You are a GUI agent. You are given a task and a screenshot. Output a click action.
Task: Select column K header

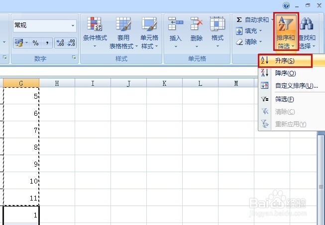click(x=164, y=83)
